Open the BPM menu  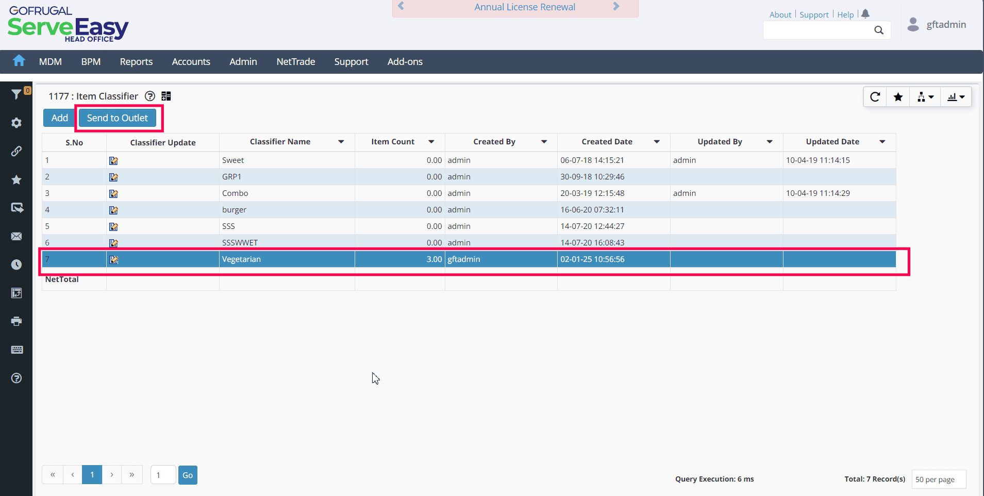91,62
